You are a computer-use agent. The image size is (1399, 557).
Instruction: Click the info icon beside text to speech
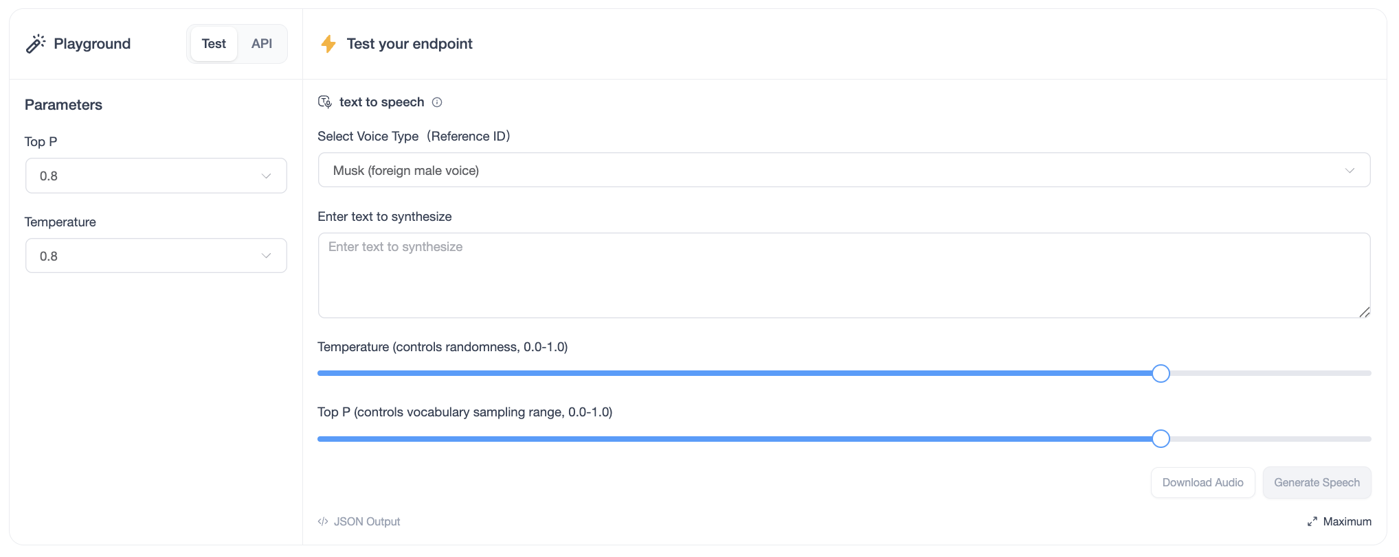coord(437,102)
